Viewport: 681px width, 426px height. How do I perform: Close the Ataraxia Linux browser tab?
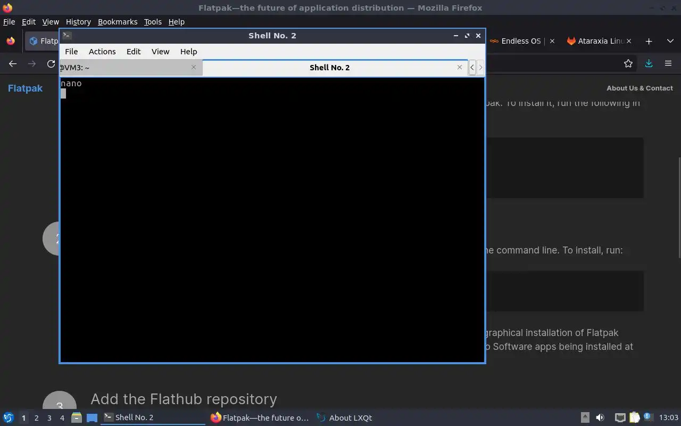coord(629,41)
